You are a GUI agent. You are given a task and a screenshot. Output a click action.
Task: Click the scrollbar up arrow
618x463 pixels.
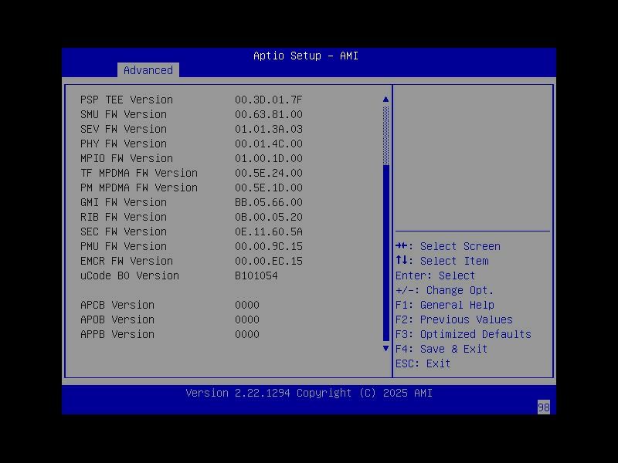385,100
